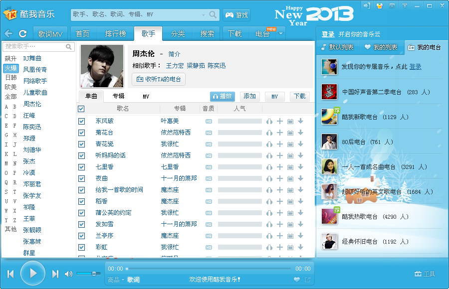Listen to 东风破 headphone icon
Viewport: 449px width, 289px height.
point(269,121)
